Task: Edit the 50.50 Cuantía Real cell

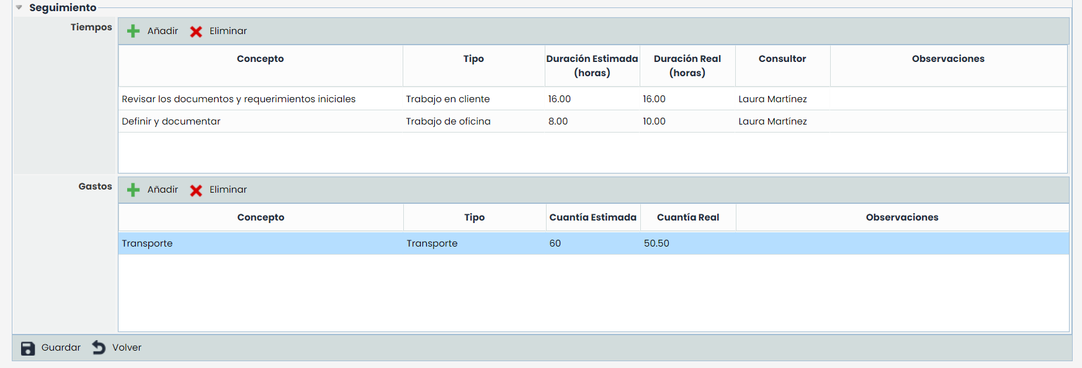Action: point(656,243)
